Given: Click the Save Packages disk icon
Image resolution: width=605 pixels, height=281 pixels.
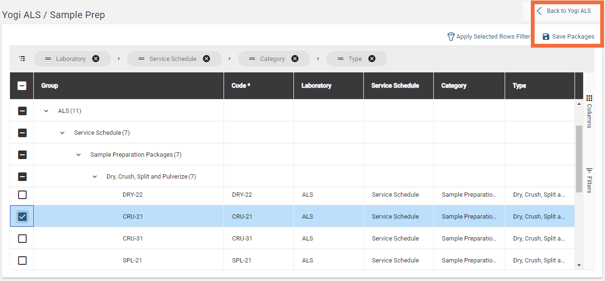Looking at the screenshot, I should (546, 37).
